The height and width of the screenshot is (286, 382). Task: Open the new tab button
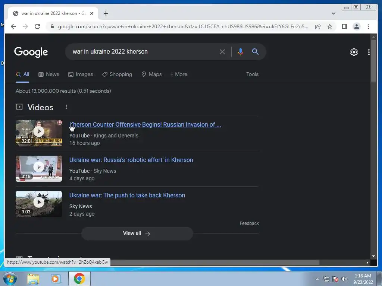click(106, 13)
